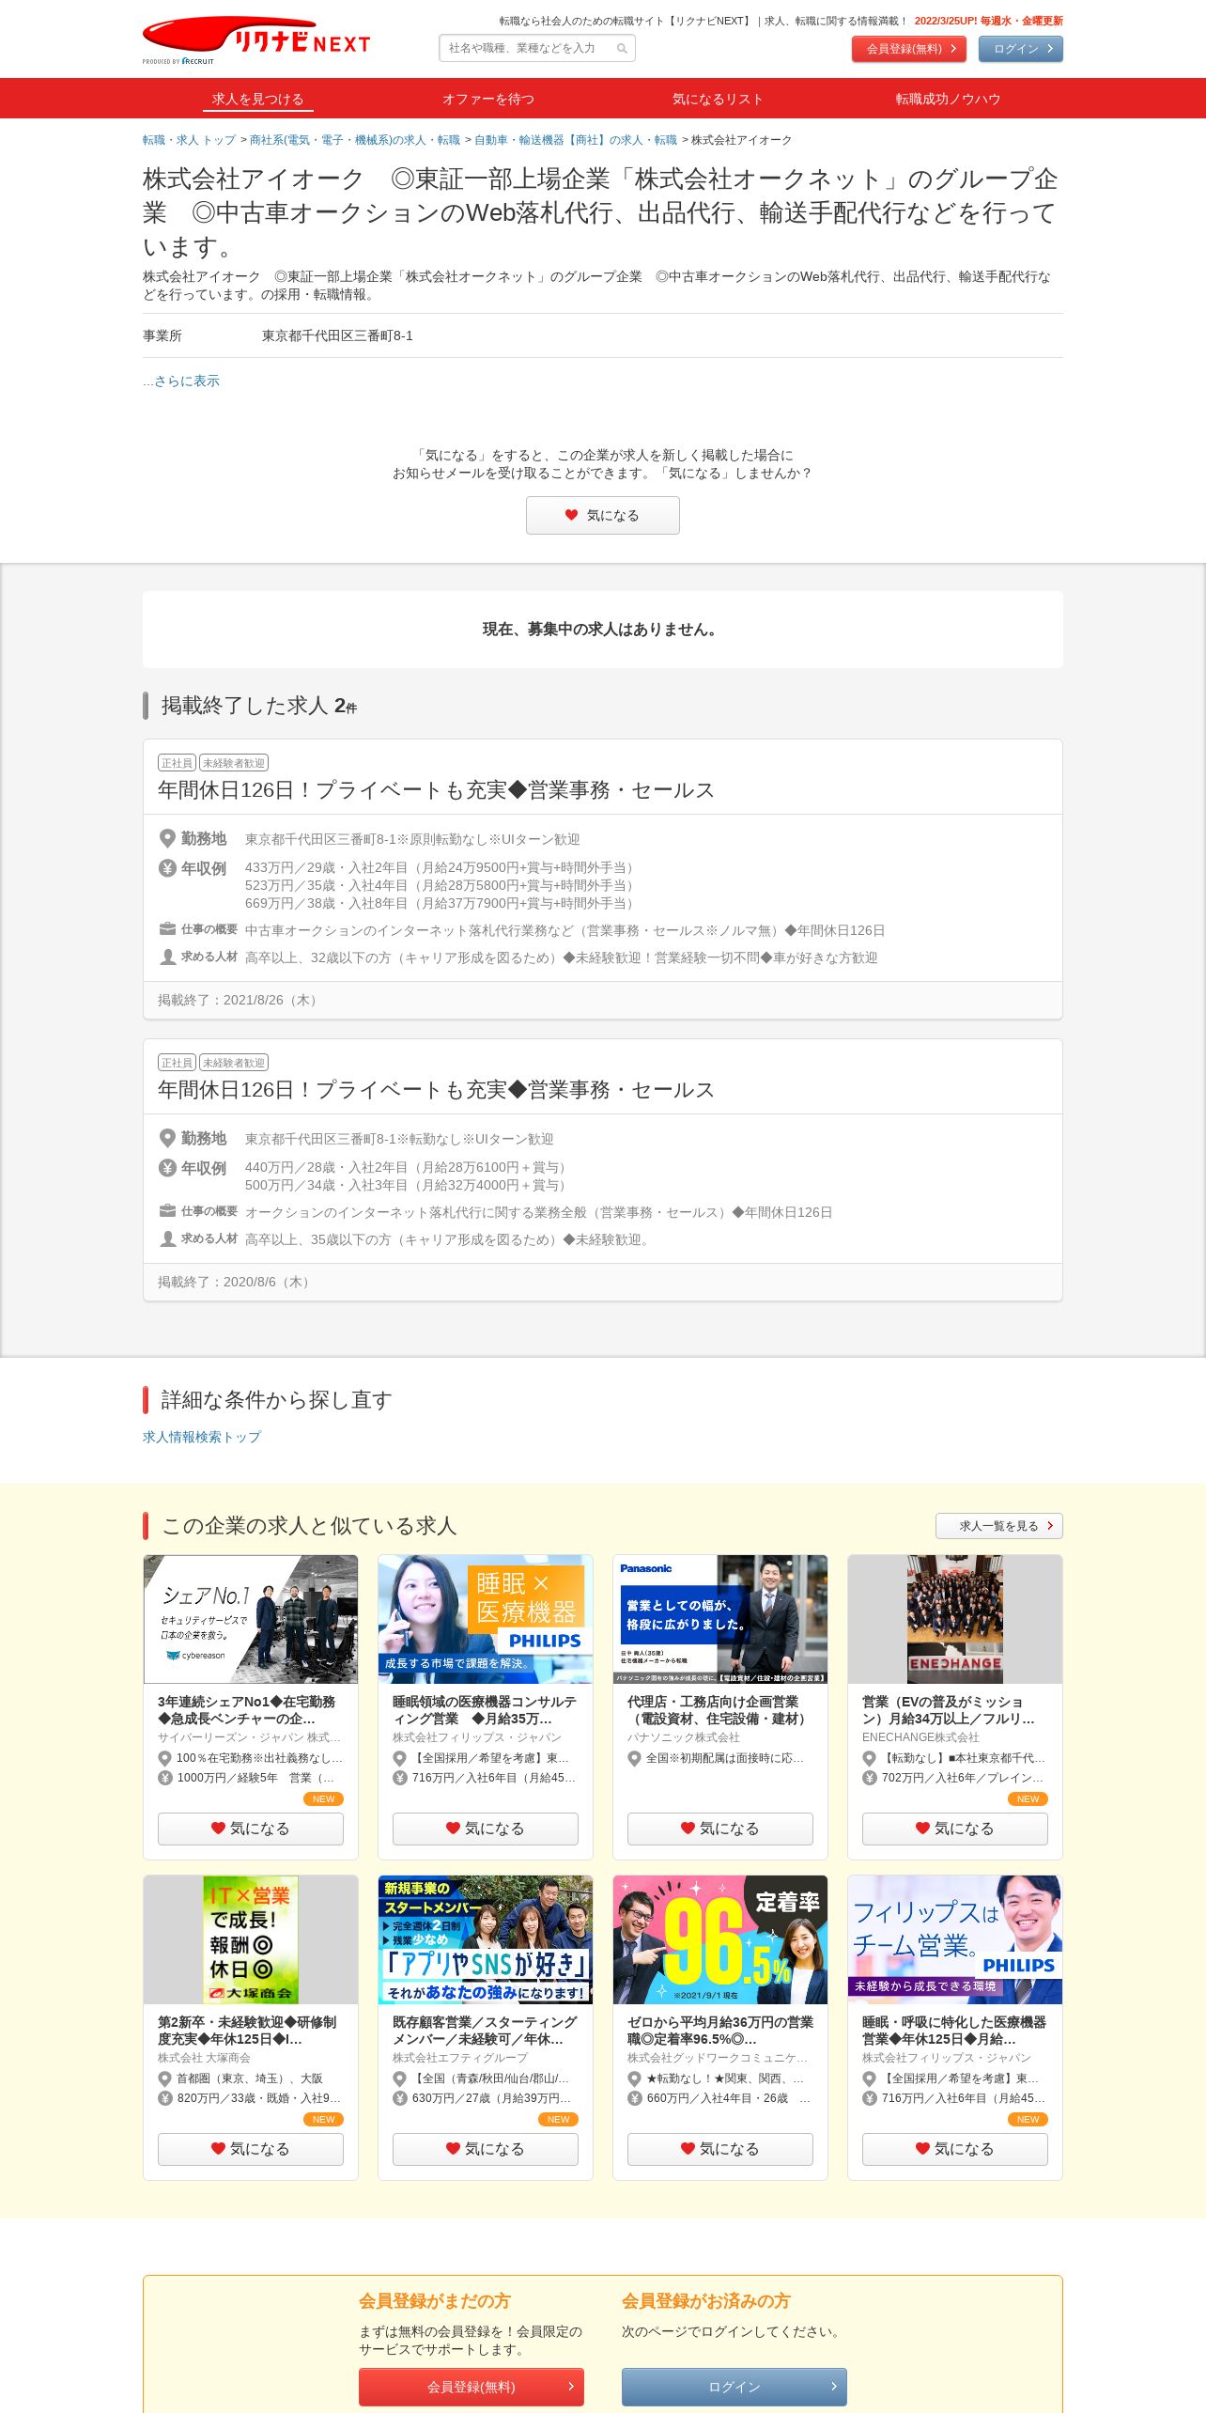Favorite the ENECHANGE job with 気になる

click(x=955, y=1829)
